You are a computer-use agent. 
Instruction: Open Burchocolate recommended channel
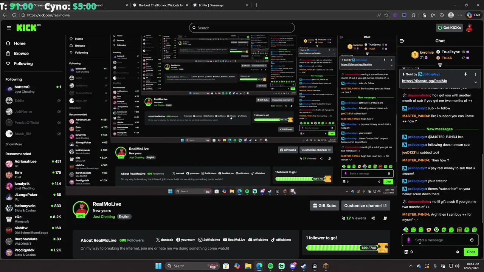(33, 241)
